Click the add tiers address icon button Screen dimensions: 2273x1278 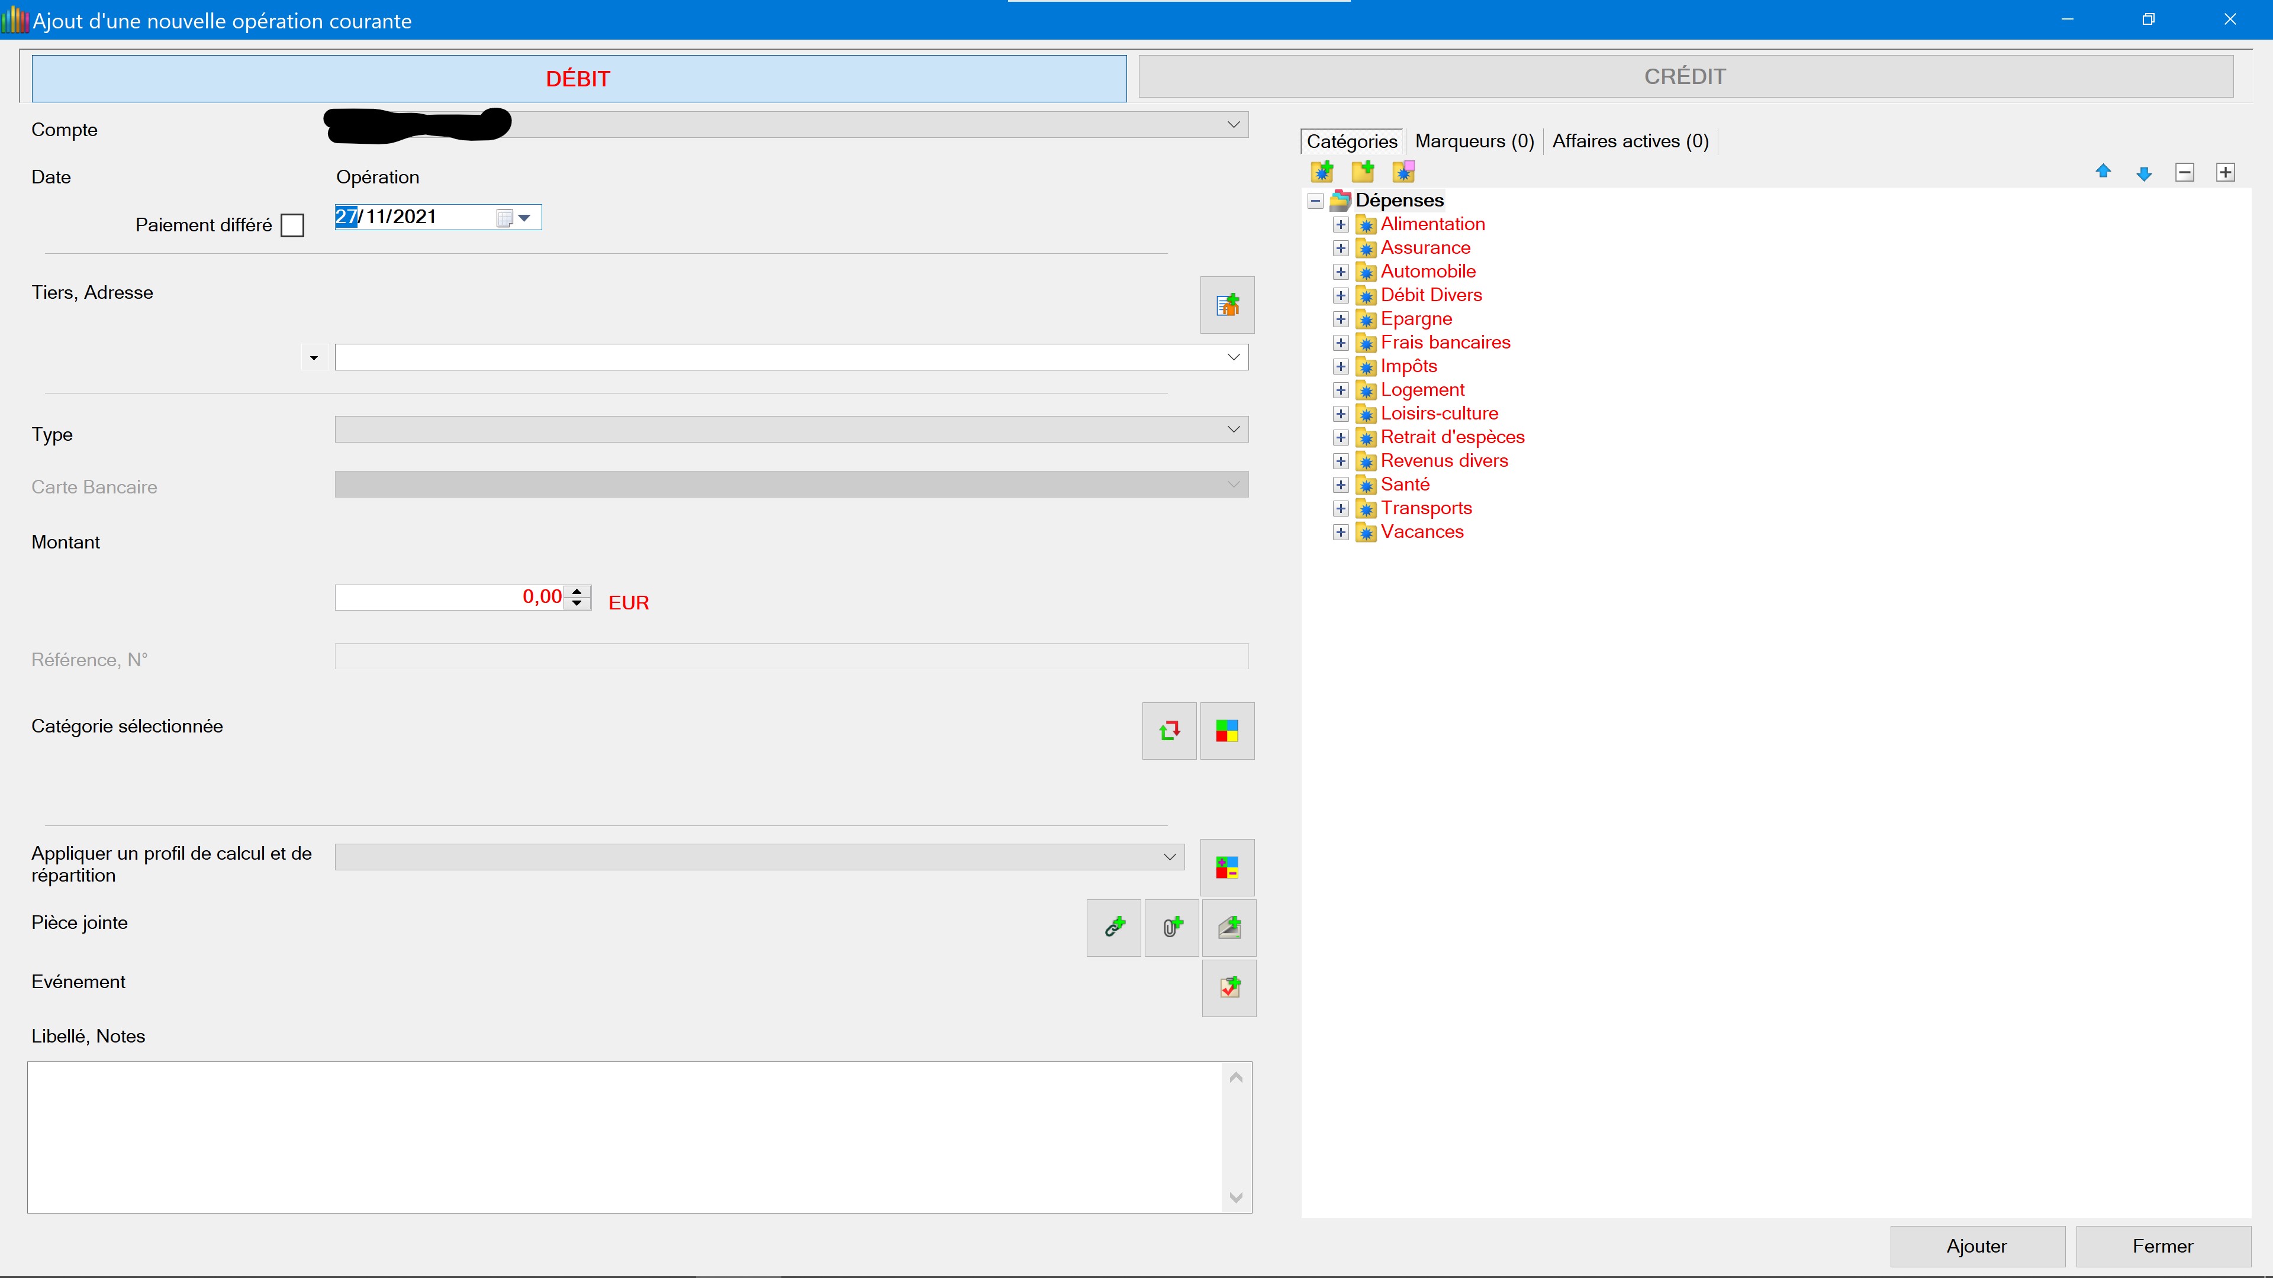(1226, 305)
